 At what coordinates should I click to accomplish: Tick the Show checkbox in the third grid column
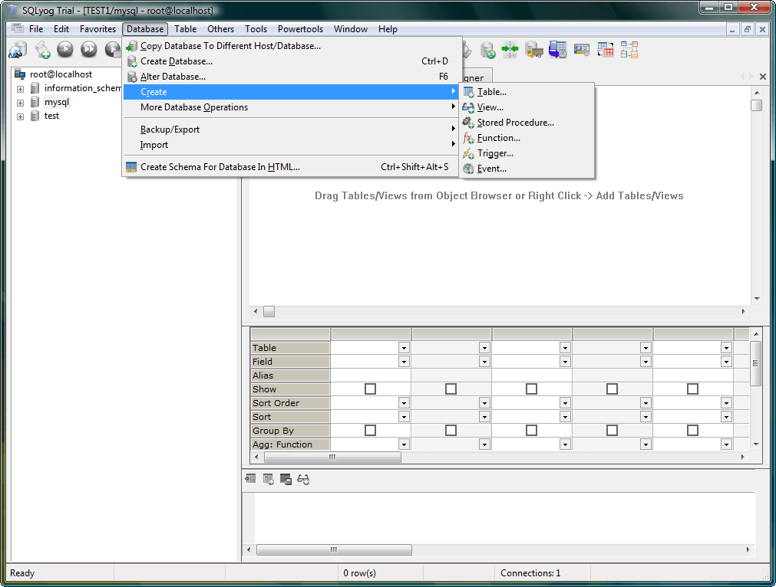(x=531, y=389)
